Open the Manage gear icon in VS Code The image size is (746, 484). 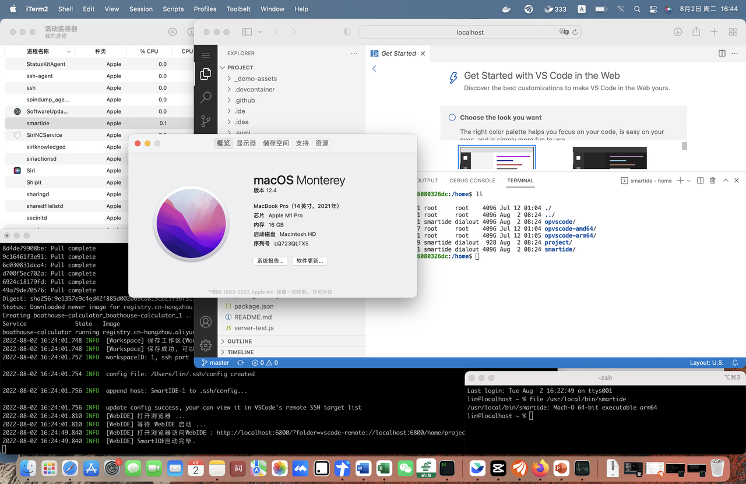[205, 345]
